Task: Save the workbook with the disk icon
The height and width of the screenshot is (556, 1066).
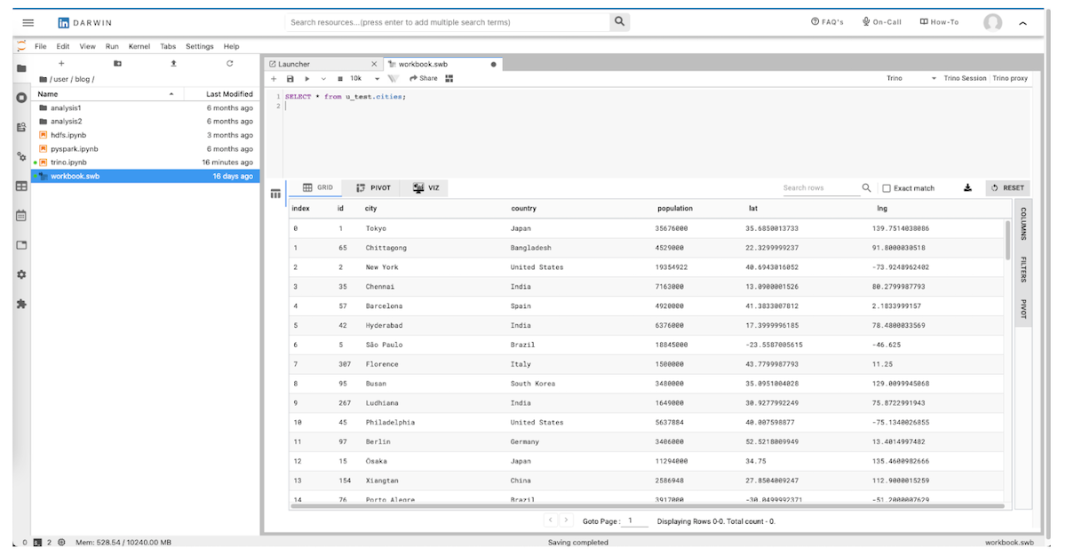Action: (x=290, y=78)
